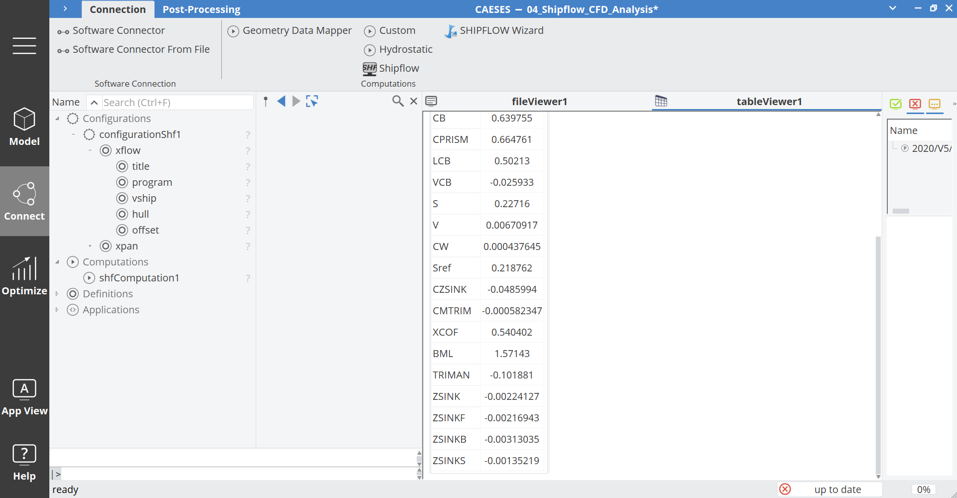Open the Geometry Data Mapper
Viewport: 957px width, 498px height.
click(x=290, y=31)
